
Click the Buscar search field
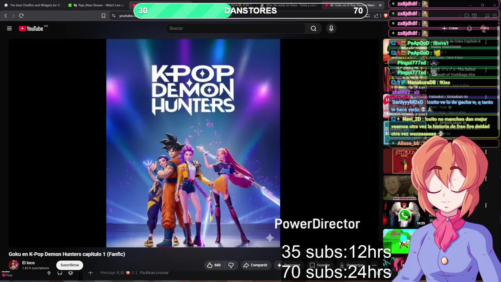click(235, 28)
